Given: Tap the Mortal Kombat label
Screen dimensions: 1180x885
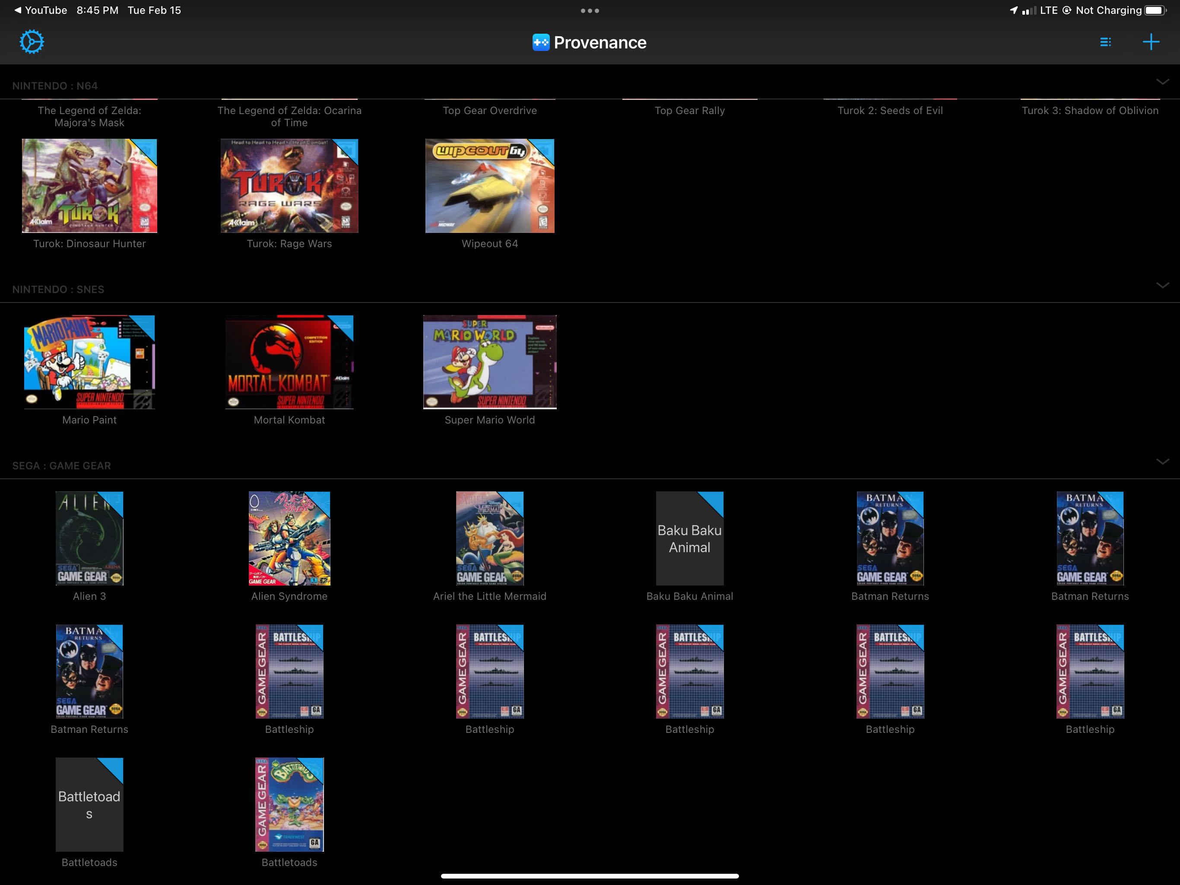Looking at the screenshot, I should (x=290, y=420).
